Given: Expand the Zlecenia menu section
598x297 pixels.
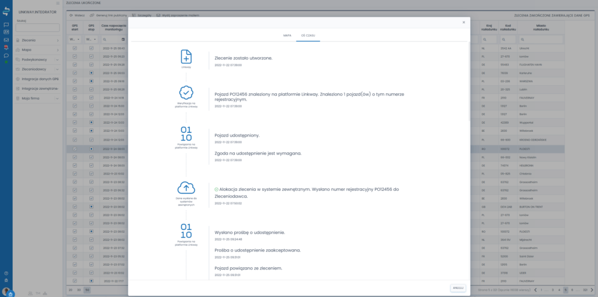Looking at the screenshot, I should tap(39, 40).
